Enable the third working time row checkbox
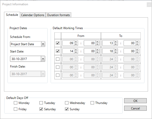 (x=58, y=59)
